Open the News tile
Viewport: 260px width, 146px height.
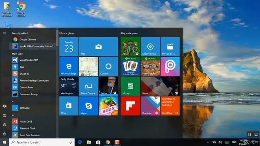tap(160, 86)
